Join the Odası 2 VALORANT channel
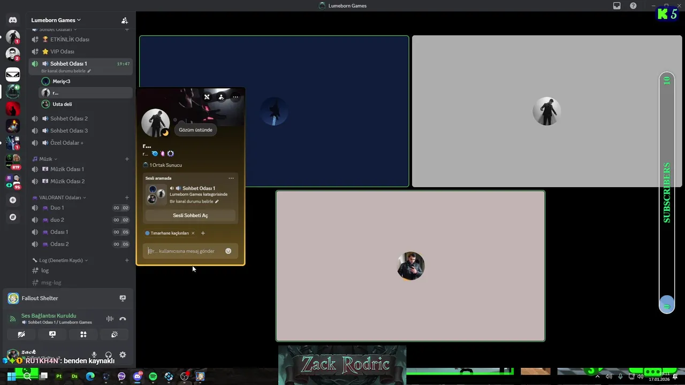 (80, 244)
